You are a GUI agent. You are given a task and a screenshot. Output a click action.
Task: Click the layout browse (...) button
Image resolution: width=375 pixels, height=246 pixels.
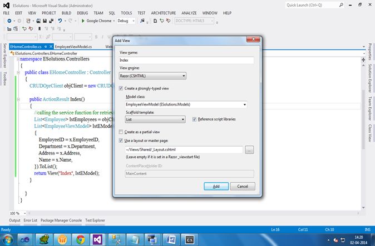249,150
